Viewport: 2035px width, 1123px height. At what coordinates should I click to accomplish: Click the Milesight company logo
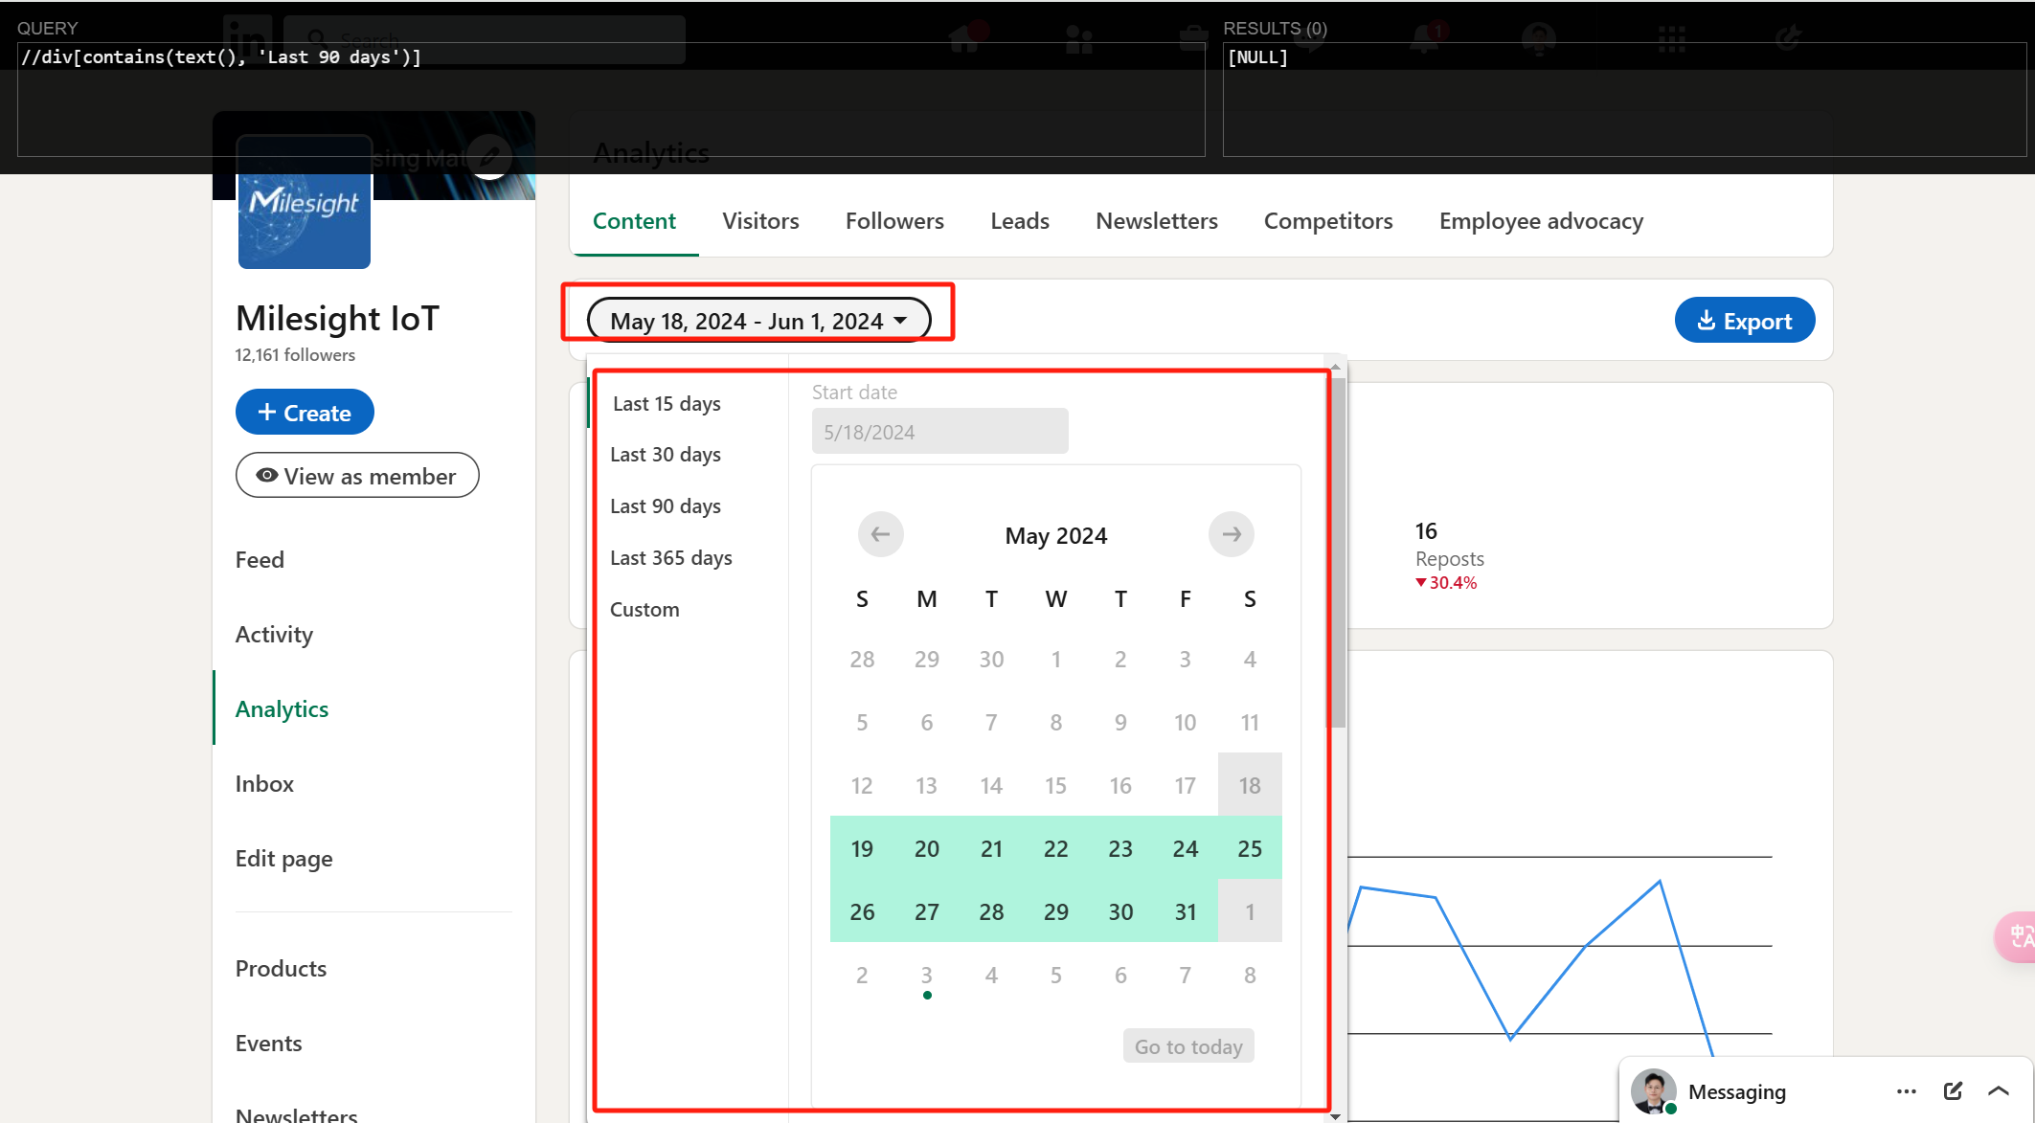click(x=304, y=216)
